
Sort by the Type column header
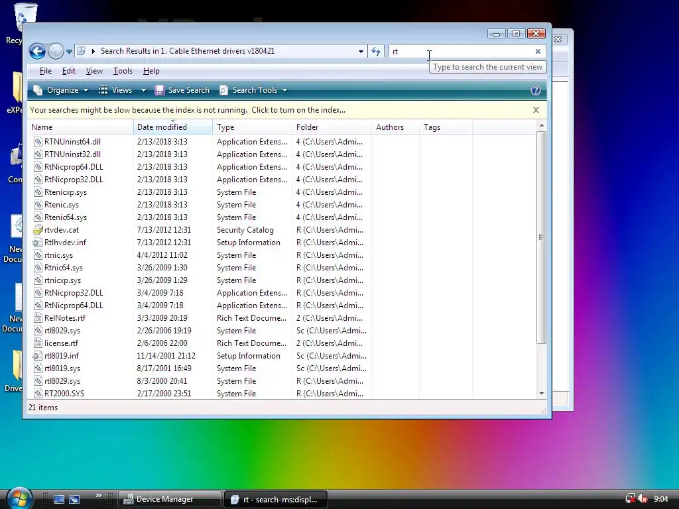253,127
